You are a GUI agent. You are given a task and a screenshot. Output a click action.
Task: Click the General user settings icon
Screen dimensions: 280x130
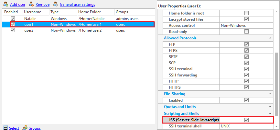[56, 5]
